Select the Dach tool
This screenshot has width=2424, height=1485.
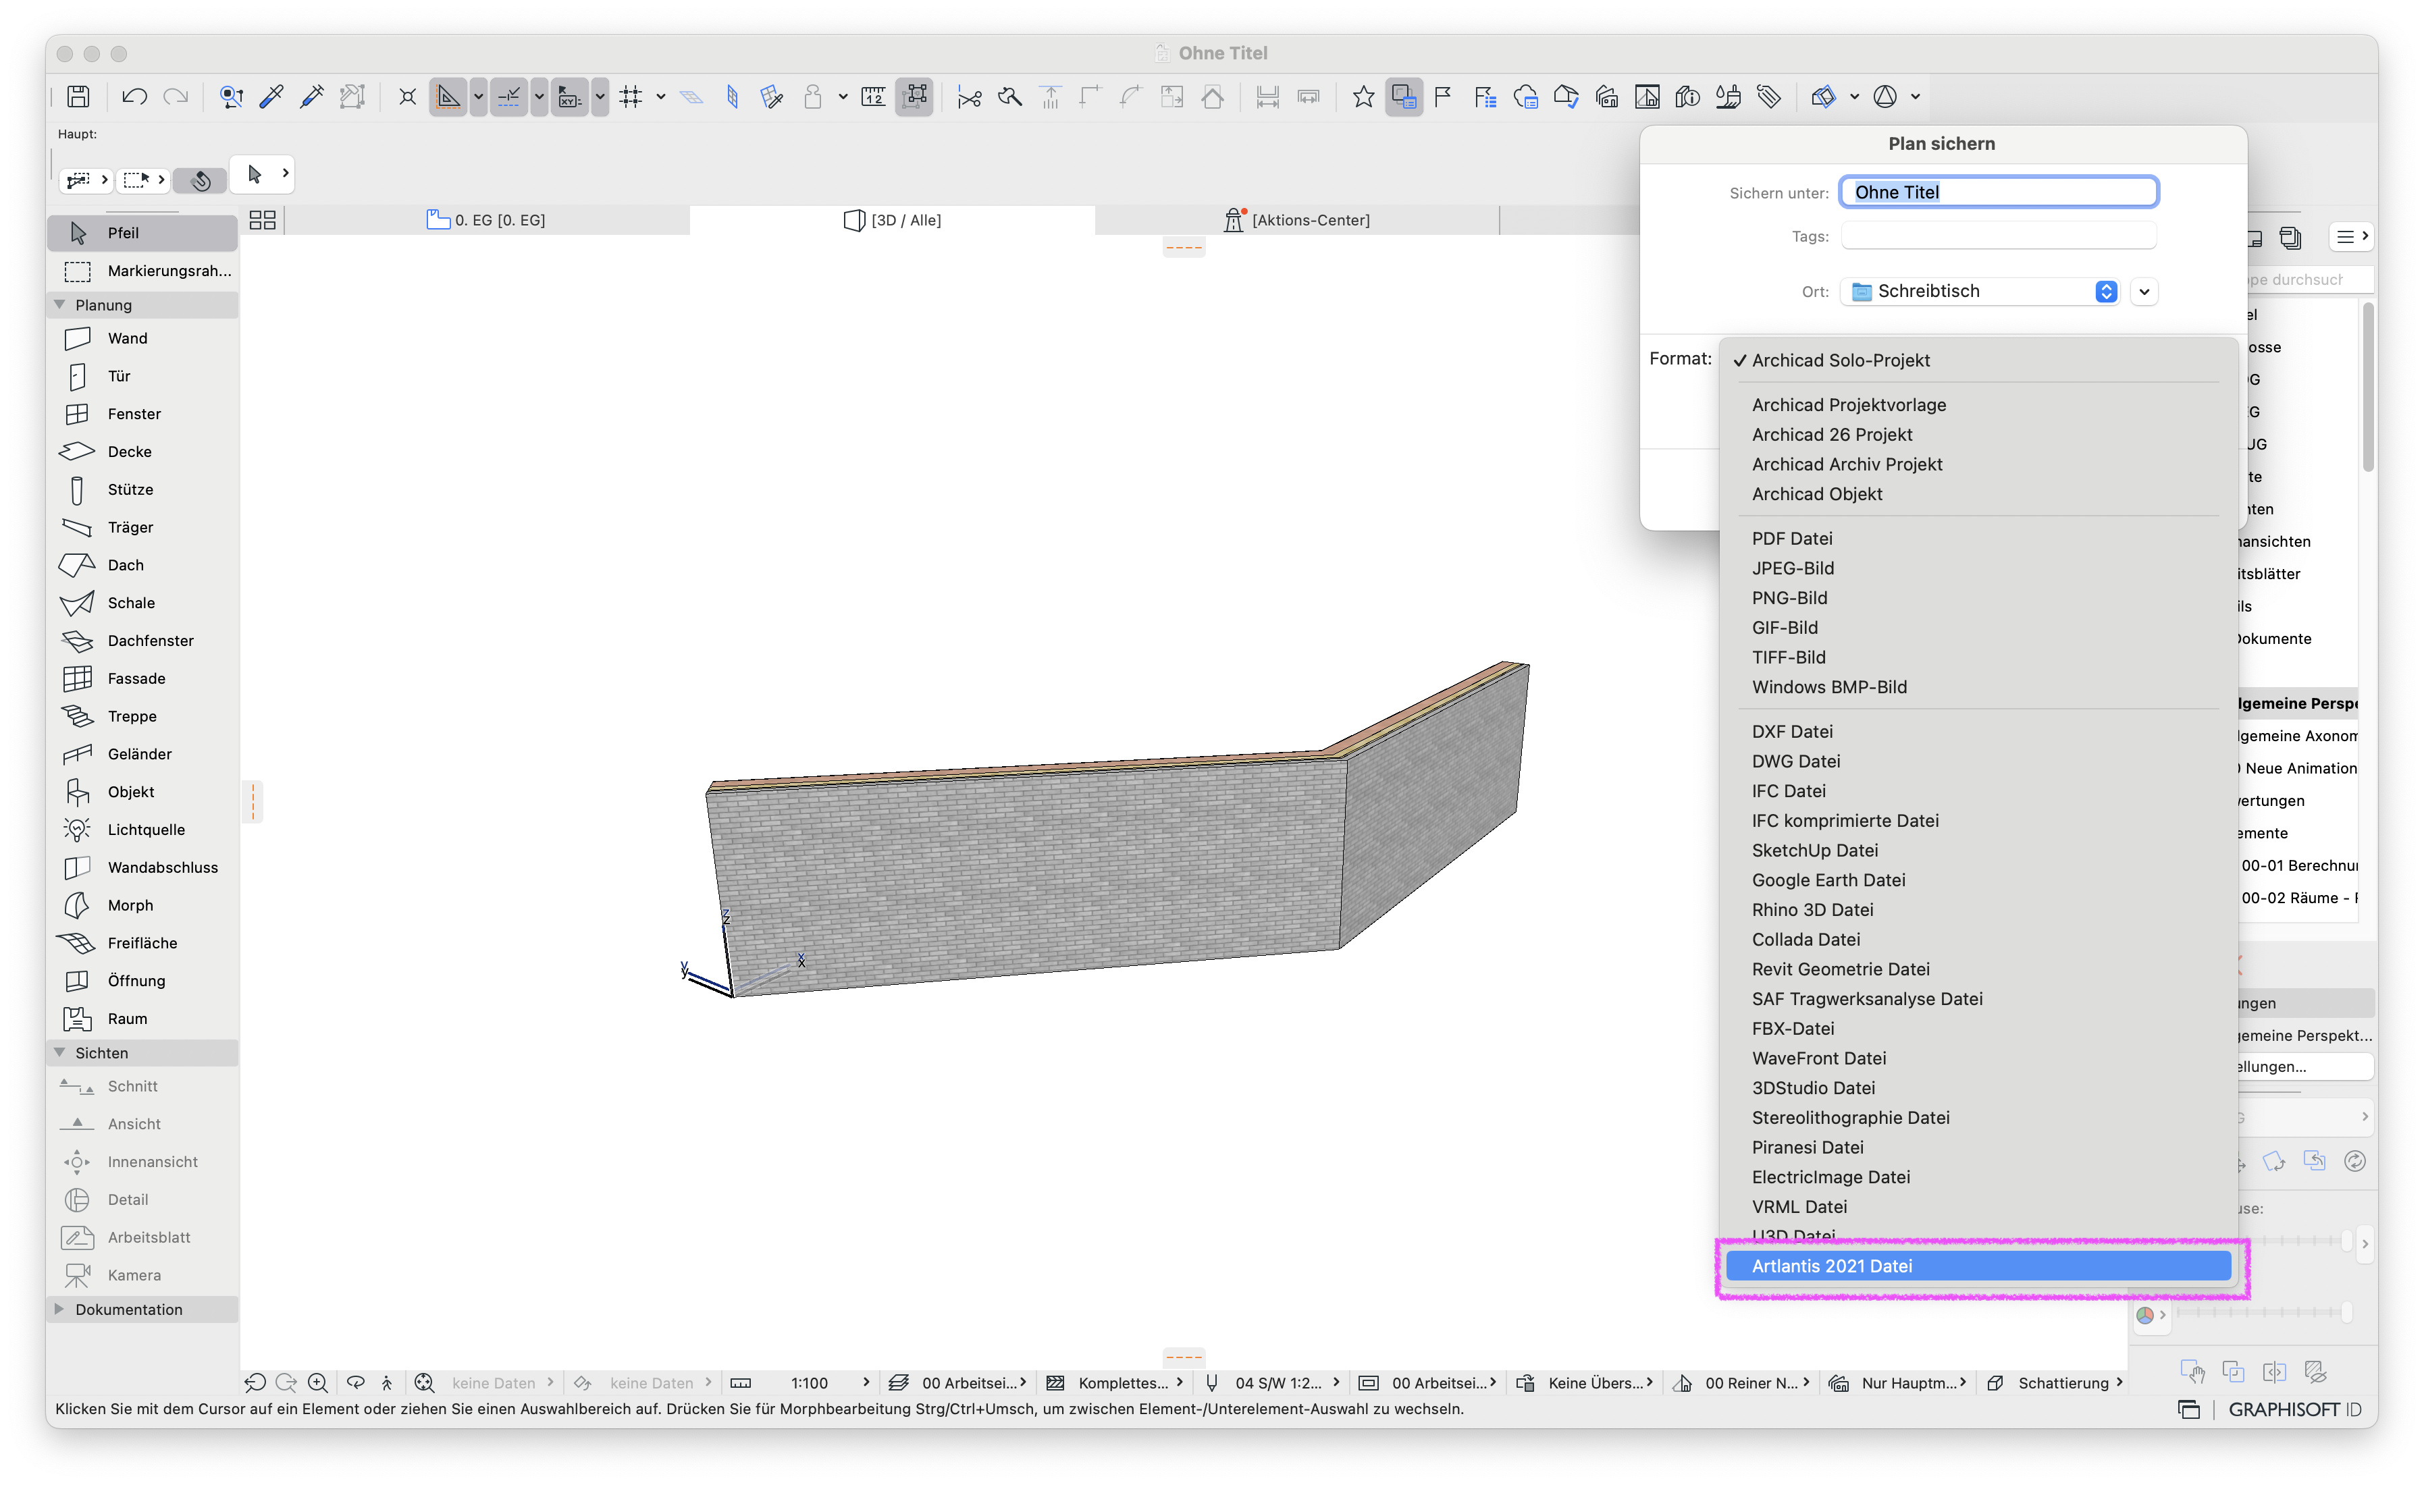(x=142, y=566)
